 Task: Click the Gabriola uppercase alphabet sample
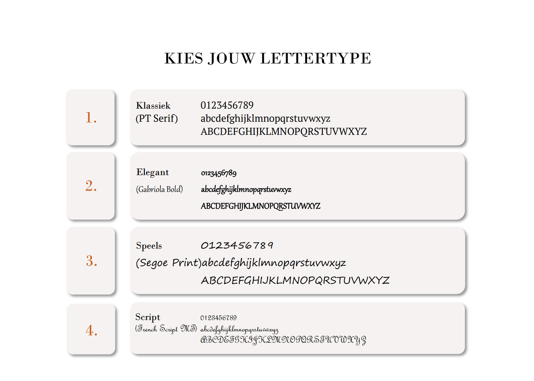coord(261,206)
